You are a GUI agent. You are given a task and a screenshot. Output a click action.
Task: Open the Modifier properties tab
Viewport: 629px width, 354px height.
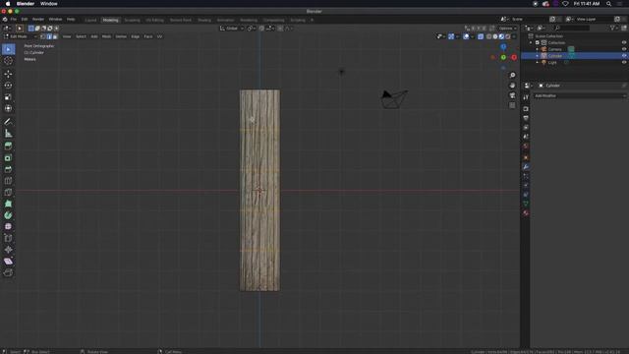526,167
